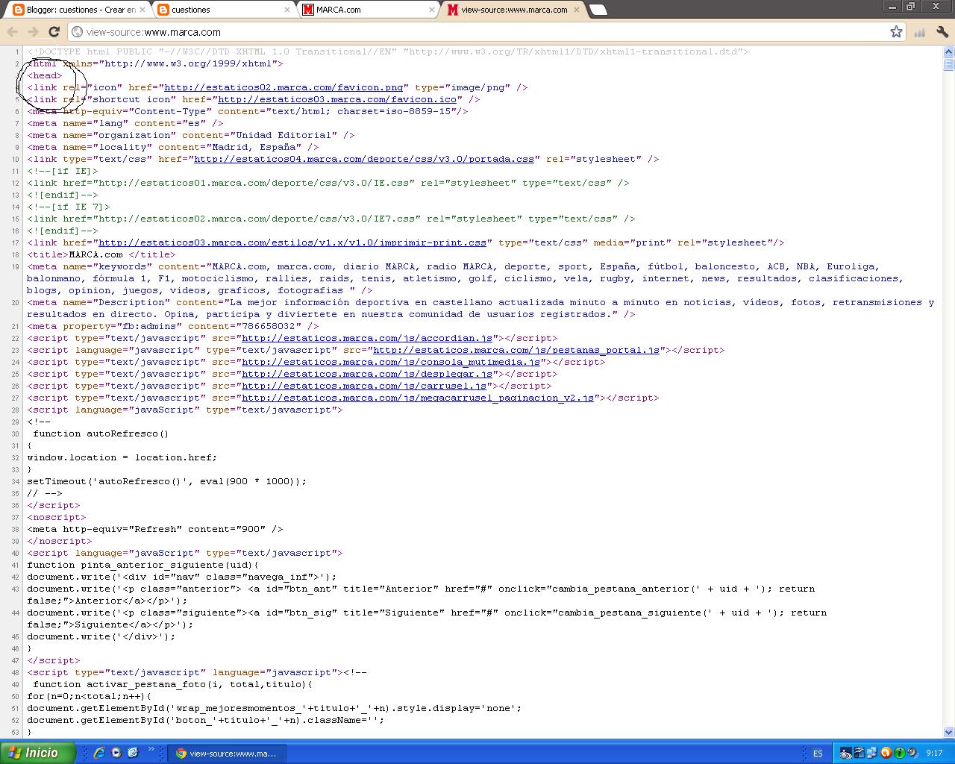Click view-source:www.ma... taskbar button

pyautogui.click(x=225, y=754)
